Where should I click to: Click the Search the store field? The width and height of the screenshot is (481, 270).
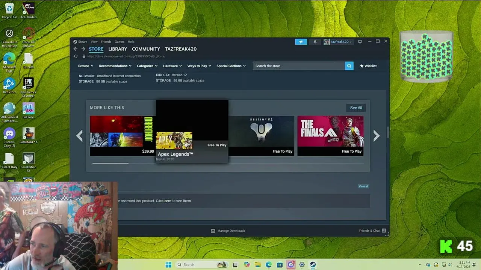(x=299, y=66)
